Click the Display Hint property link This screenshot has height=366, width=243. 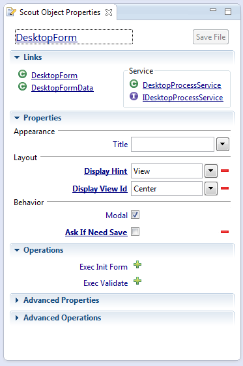(x=106, y=171)
